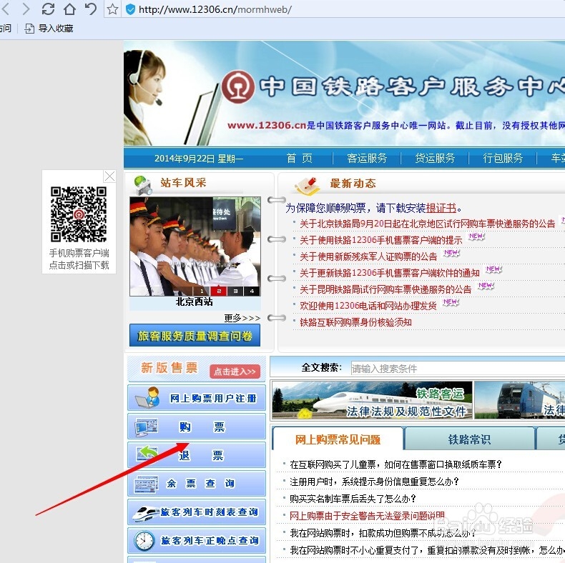Open 旅客列车时刻表查询 timetable query
The image size is (565, 563).
197,512
